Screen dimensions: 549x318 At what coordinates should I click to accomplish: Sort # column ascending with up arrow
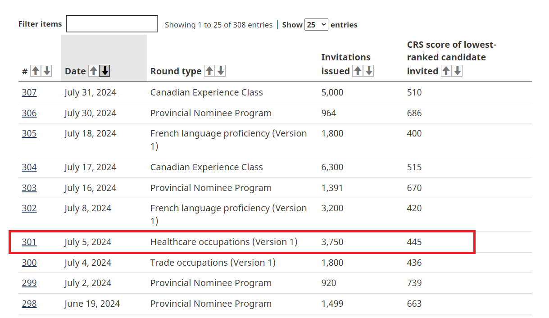tap(36, 71)
